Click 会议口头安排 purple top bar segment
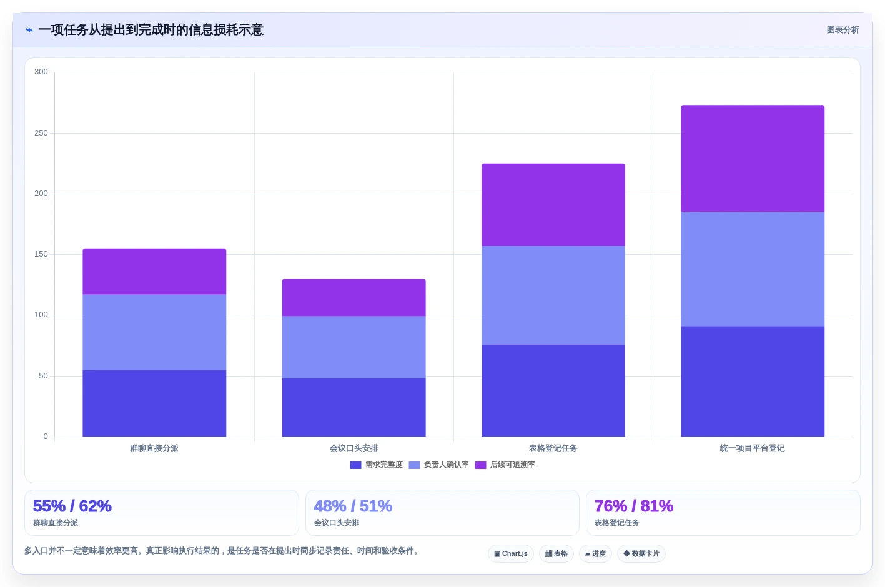885x587 pixels. [354, 298]
